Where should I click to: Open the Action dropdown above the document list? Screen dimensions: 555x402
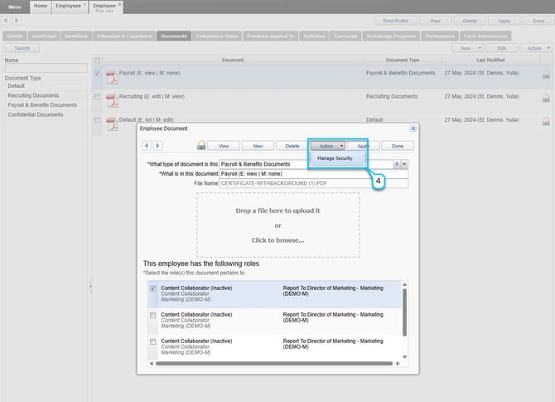[x=534, y=48]
